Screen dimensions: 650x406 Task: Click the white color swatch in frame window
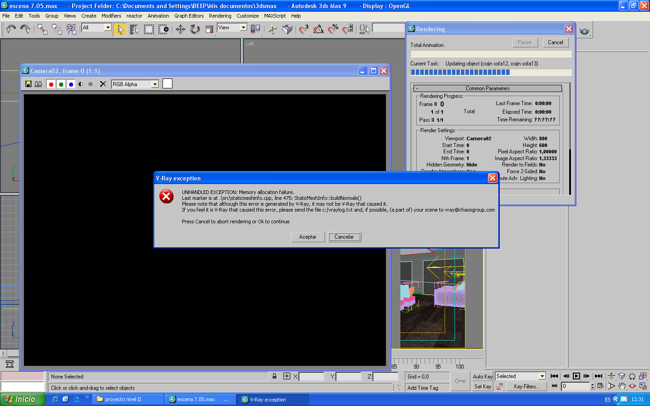[x=167, y=83]
